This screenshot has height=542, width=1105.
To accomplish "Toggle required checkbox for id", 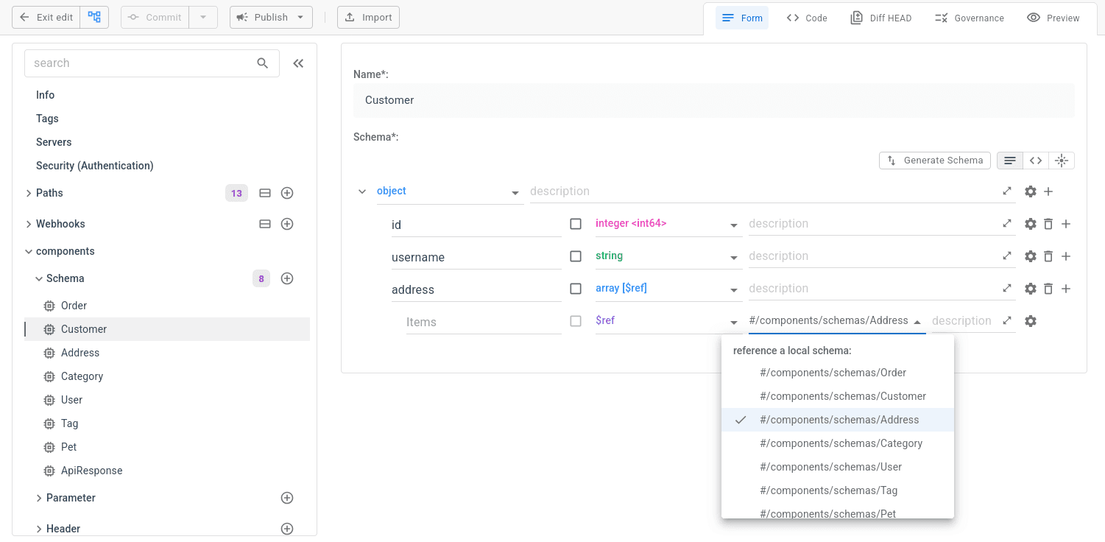I will point(576,224).
